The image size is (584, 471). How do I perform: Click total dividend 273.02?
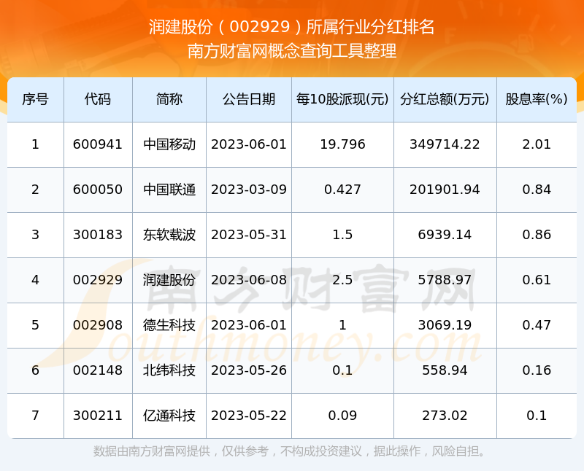pyautogui.click(x=445, y=416)
